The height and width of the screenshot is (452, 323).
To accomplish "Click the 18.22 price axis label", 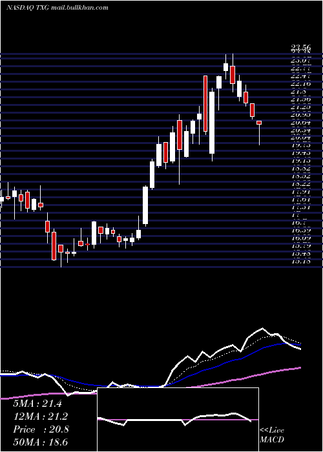I will (x=300, y=184).
